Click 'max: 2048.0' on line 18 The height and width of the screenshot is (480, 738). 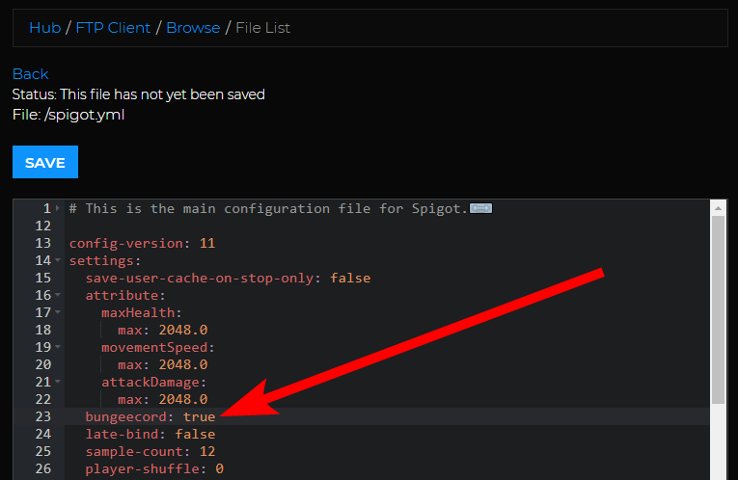[x=162, y=330]
